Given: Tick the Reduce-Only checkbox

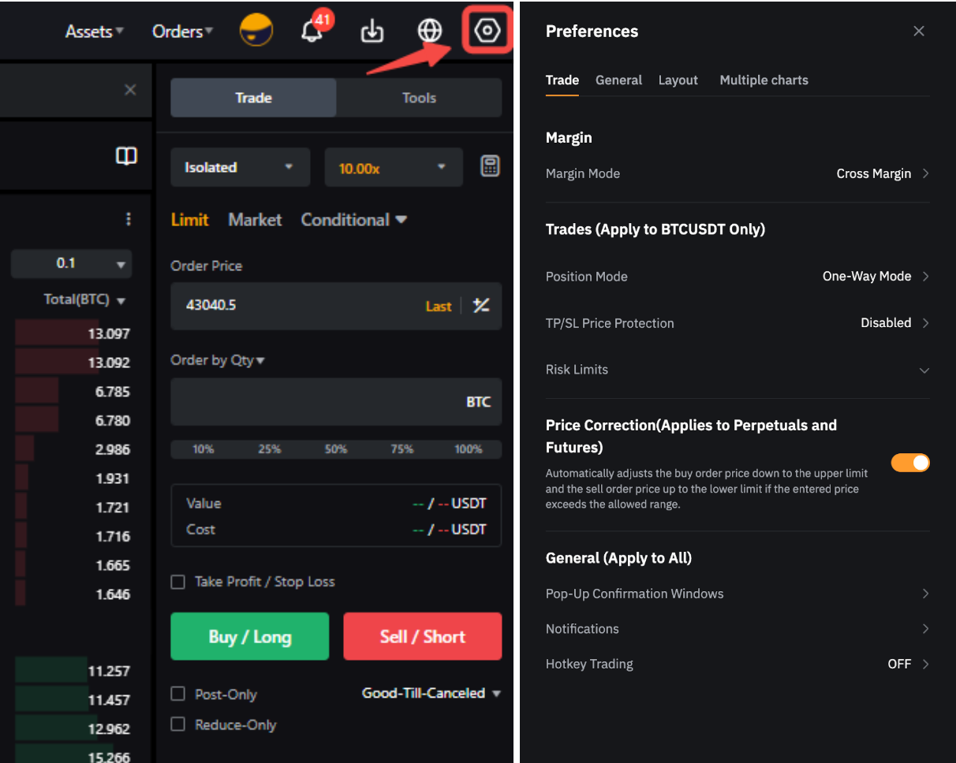Looking at the screenshot, I should click(178, 724).
